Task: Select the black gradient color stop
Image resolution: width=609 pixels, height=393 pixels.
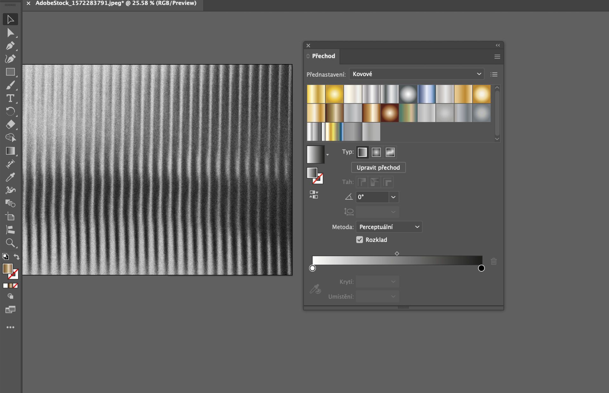Action: (x=481, y=268)
